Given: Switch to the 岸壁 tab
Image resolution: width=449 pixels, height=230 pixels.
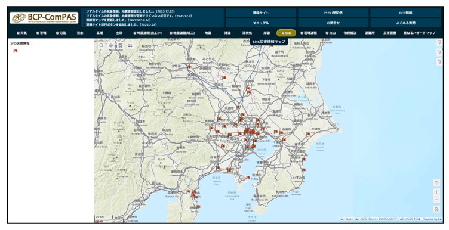Looking at the screenshot, I should pyautogui.click(x=266, y=33).
